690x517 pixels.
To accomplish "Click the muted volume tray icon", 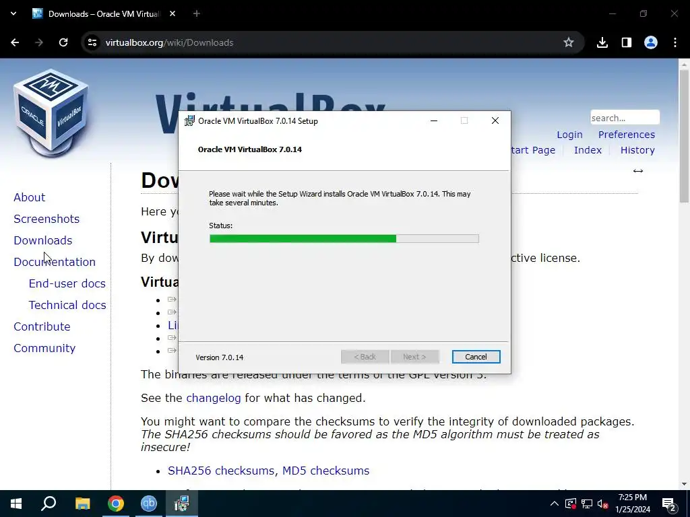I will coord(603,504).
